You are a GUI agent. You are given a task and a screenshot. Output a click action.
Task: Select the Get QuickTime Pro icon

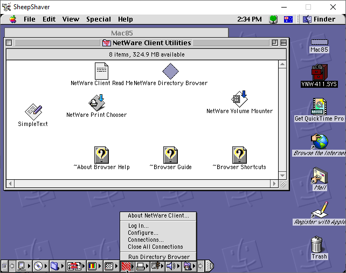coord(319,110)
